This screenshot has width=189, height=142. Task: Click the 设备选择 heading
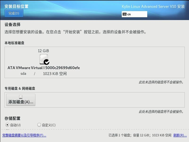[13, 25]
